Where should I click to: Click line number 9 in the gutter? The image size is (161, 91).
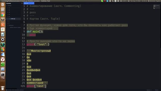click(x=24, y=32)
